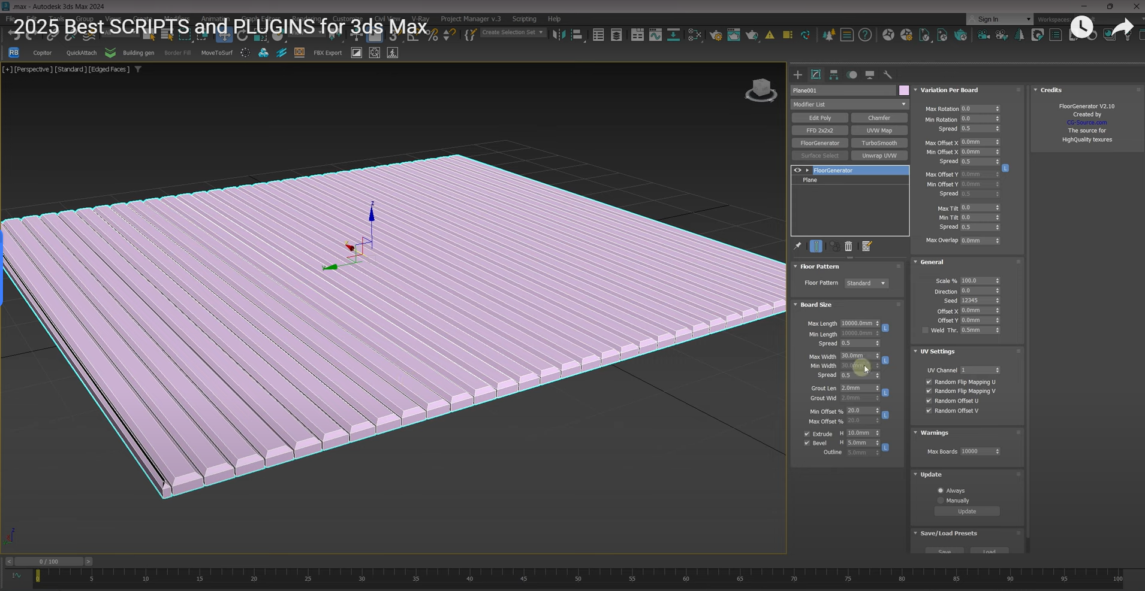Disable Random Offset U checkbox

coord(929,401)
